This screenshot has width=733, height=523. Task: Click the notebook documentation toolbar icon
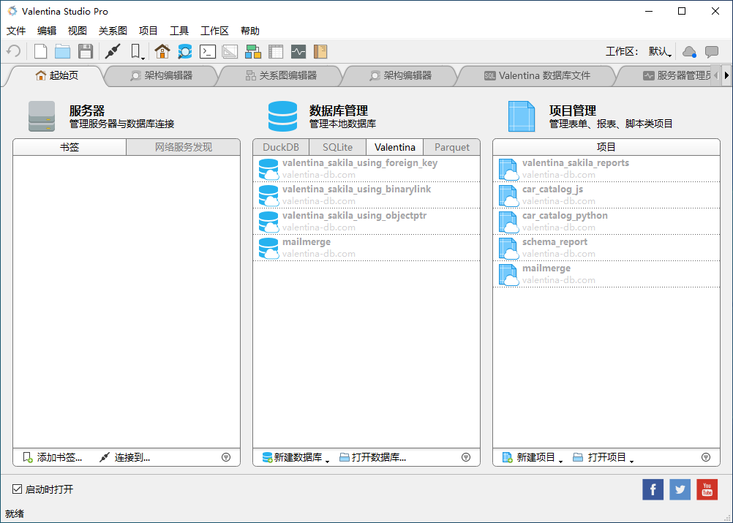[x=320, y=51]
